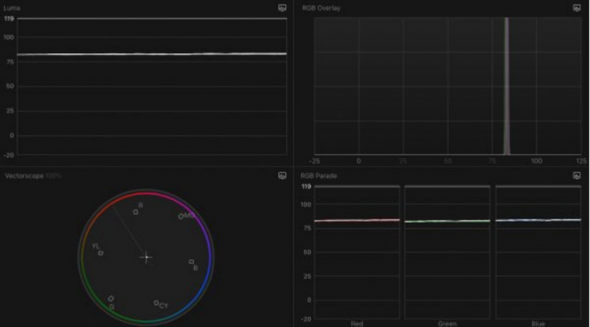The width and height of the screenshot is (590, 327).
Task: Click the Vectorscope 100% zoom label
Action: click(53, 175)
